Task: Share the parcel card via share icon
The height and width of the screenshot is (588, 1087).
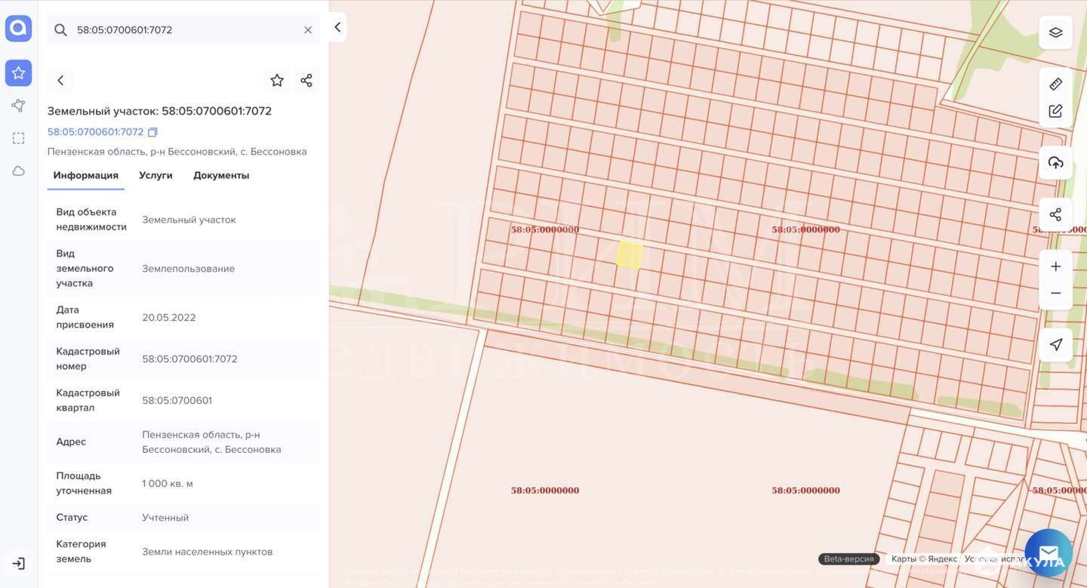Action: tap(306, 80)
